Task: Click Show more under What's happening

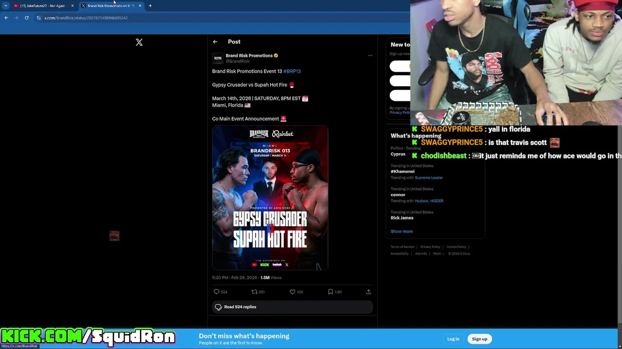Action: (401, 231)
